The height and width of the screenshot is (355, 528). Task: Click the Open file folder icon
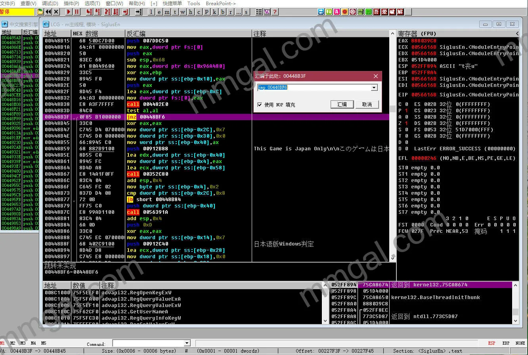tap(40, 12)
